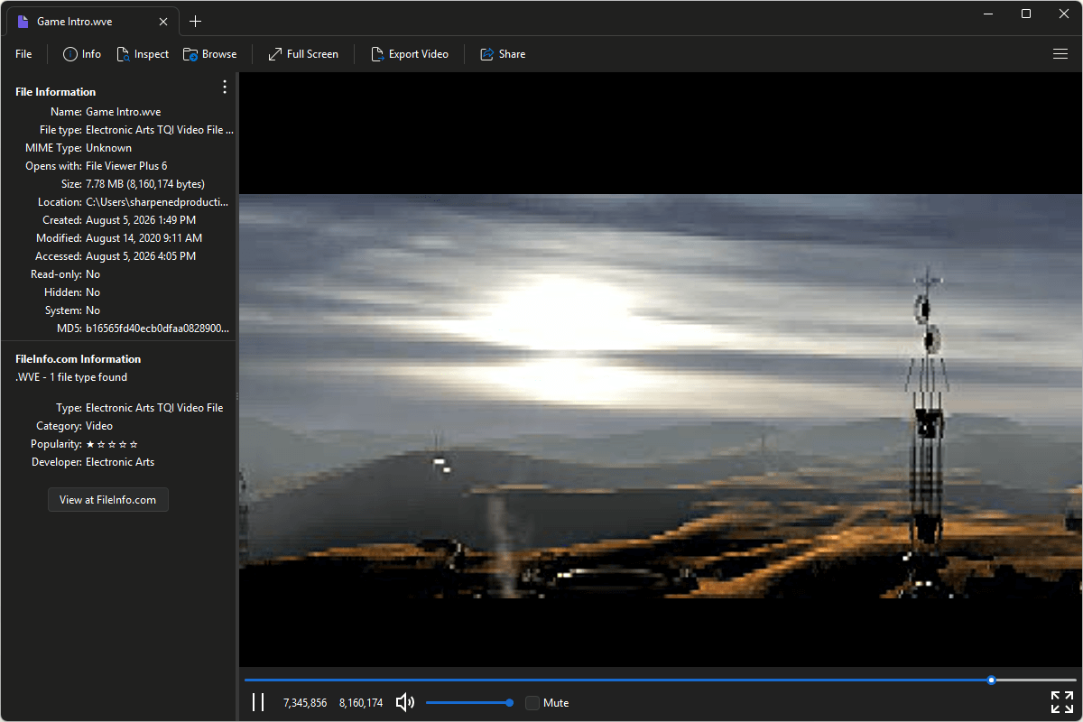1083x722 pixels.
Task: Open File Information three-dot options
Action: coord(225,87)
